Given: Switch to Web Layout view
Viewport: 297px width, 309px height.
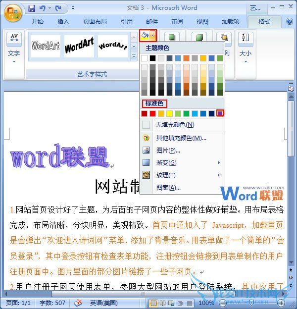Looking at the screenshot, I should 171,303.
